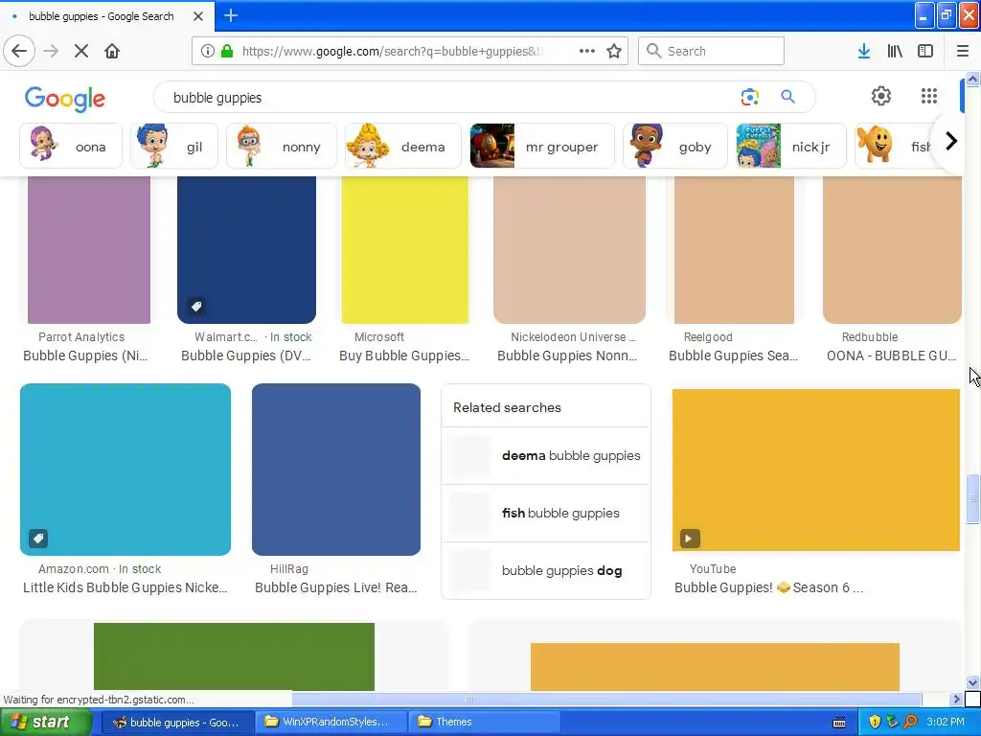
Task: Click the security shield tray icon
Action: [x=875, y=722]
